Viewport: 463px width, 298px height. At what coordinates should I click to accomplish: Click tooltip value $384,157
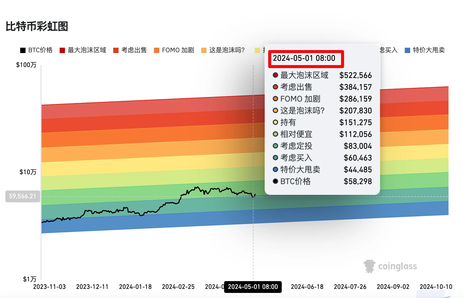pyautogui.click(x=356, y=87)
